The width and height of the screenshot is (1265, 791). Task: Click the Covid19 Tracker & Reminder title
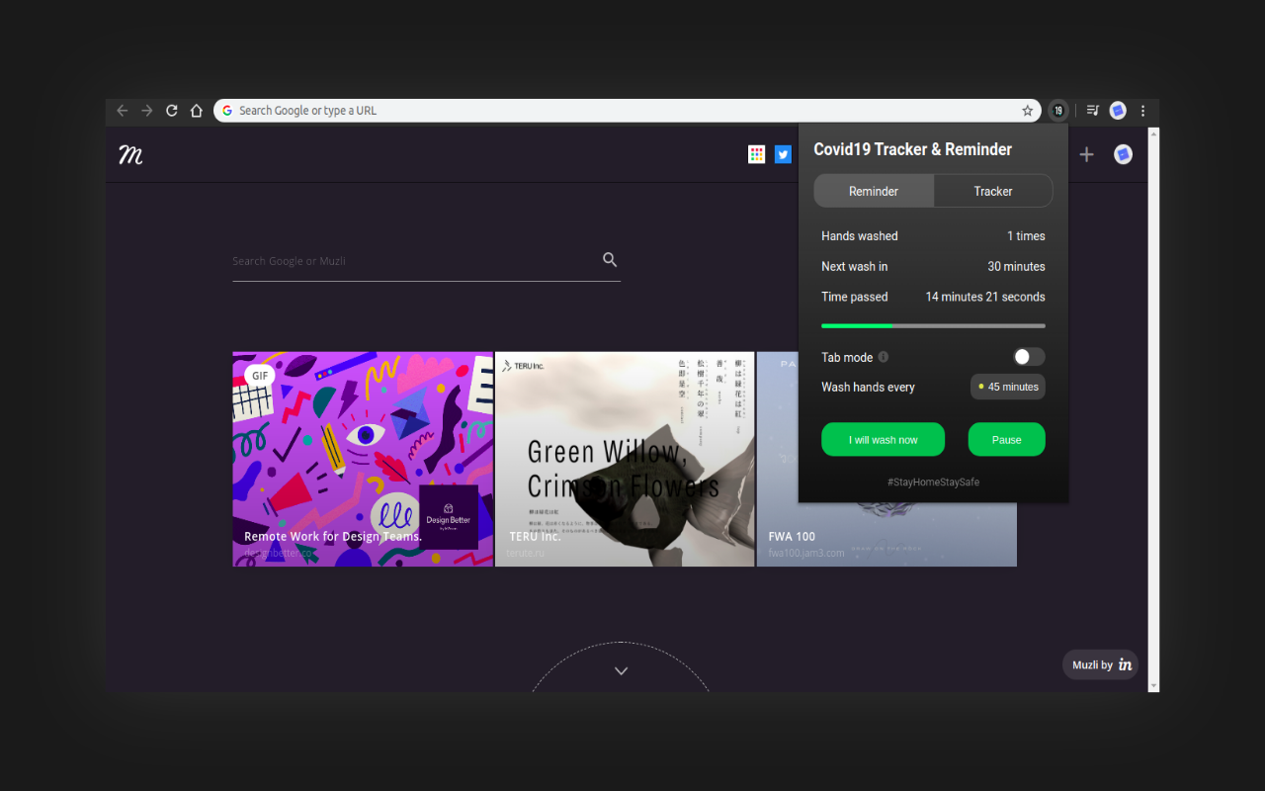tap(912, 149)
